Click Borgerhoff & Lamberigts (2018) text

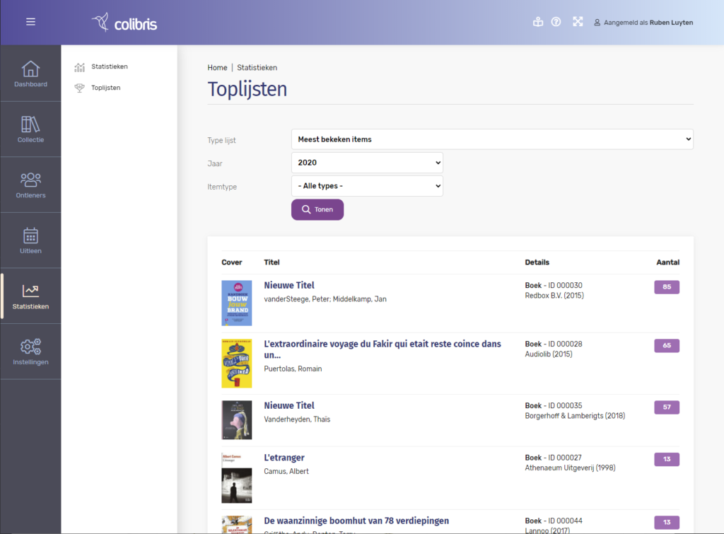[x=575, y=416]
